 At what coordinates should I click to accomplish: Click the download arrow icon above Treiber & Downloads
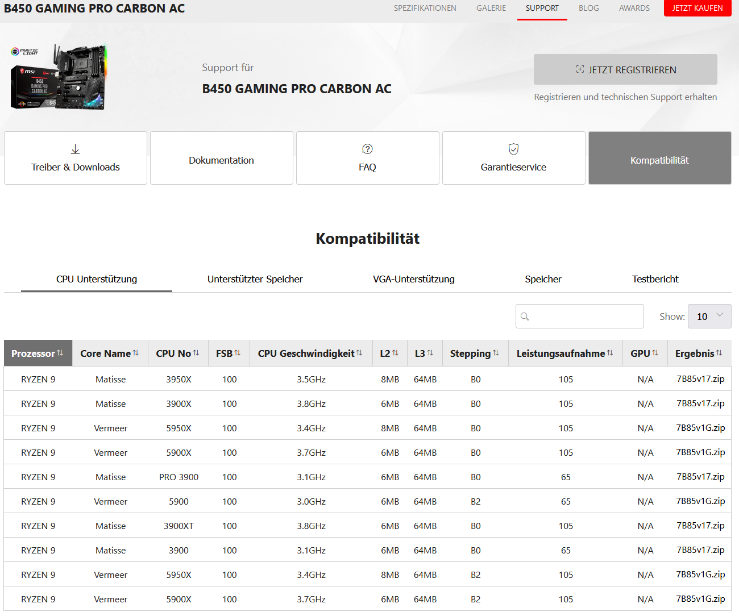pyautogui.click(x=75, y=149)
